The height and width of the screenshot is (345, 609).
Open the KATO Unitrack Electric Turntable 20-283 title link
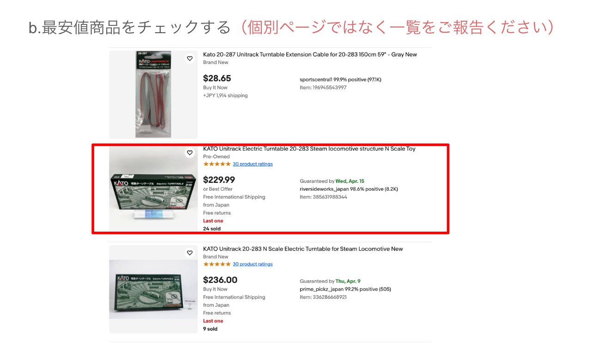click(x=309, y=149)
